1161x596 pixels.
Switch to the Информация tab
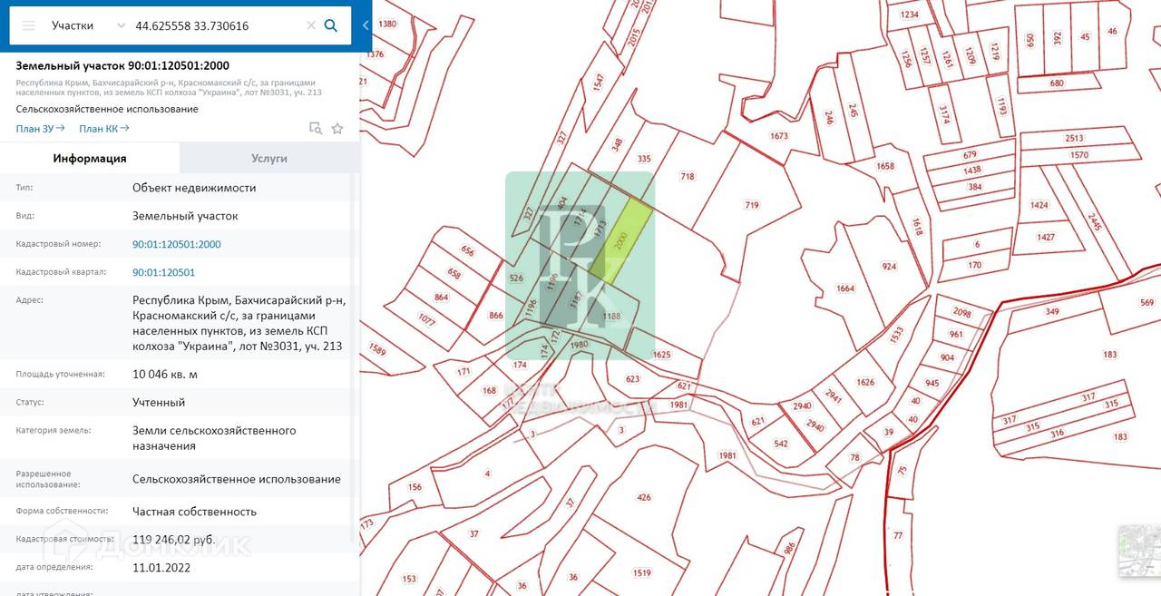(x=90, y=158)
